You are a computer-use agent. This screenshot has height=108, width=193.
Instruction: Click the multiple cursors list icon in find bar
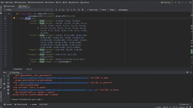pos(79,10)
